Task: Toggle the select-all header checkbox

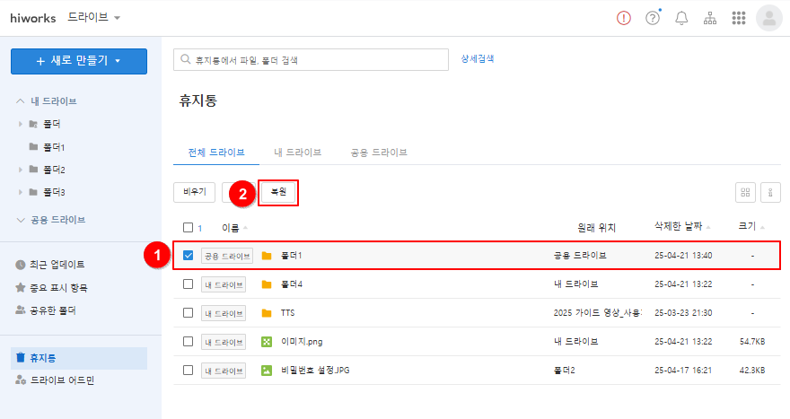Action: tap(188, 228)
